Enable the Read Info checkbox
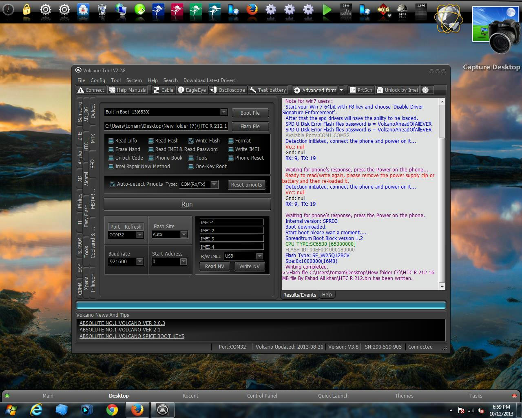 click(111, 141)
